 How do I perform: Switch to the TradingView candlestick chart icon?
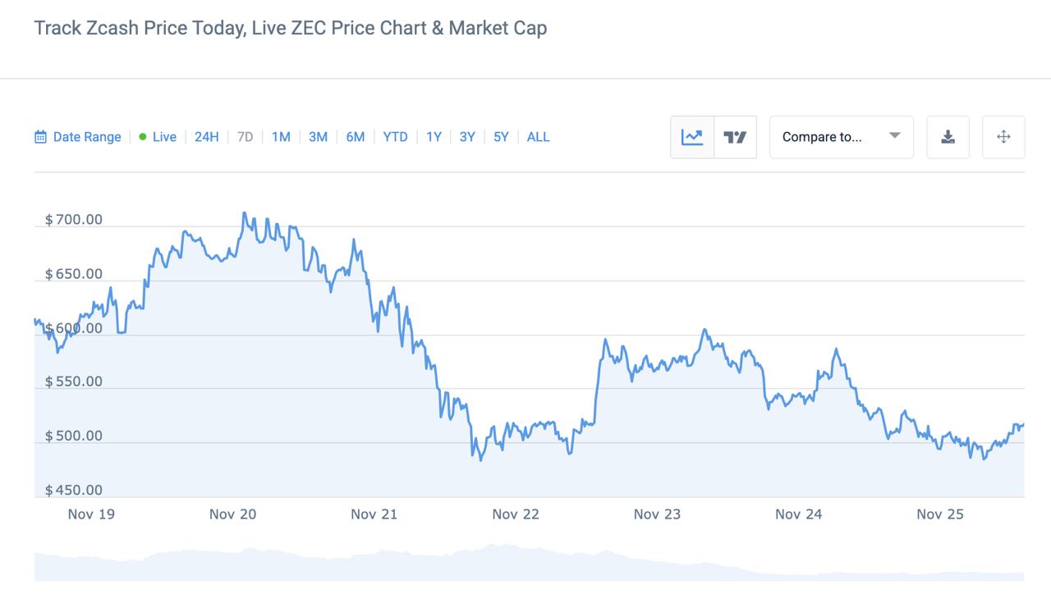[x=733, y=137]
